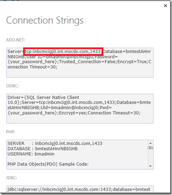The image size is (172, 195).
Task: Click 'PHP Data Objects(PDO) Sample Code:' line
Action: pyautogui.click(x=48, y=164)
